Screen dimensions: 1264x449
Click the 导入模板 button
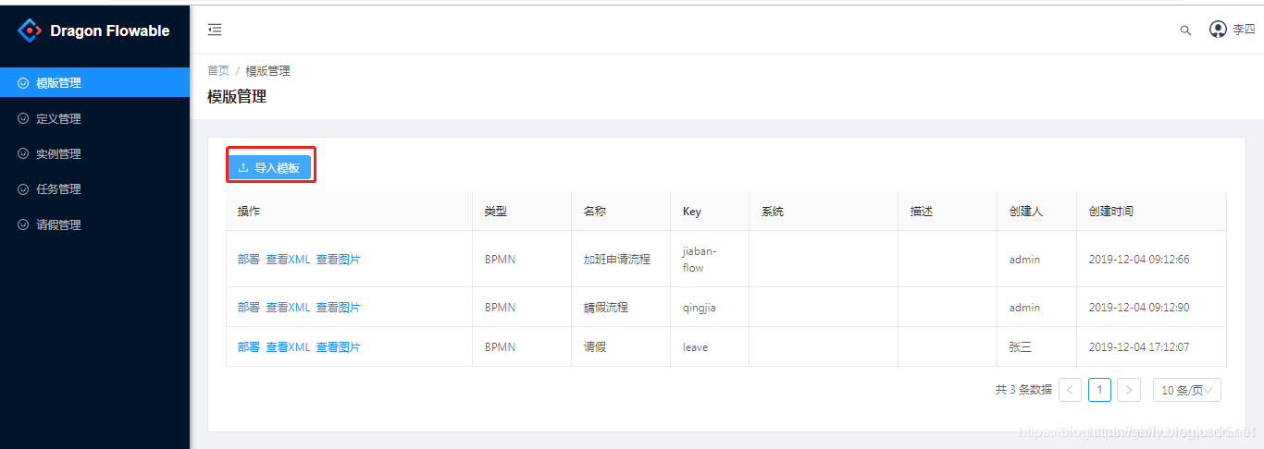pyautogui.click(x=270, y=167)
